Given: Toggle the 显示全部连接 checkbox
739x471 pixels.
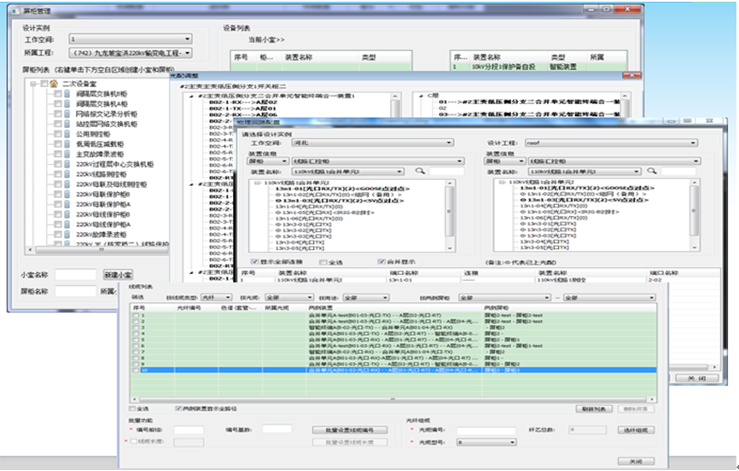Looking at the screenshot, I should [255, 261].
